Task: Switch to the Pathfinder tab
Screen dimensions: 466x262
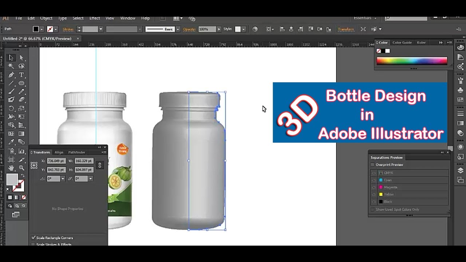Action: (x=76, y=152)
